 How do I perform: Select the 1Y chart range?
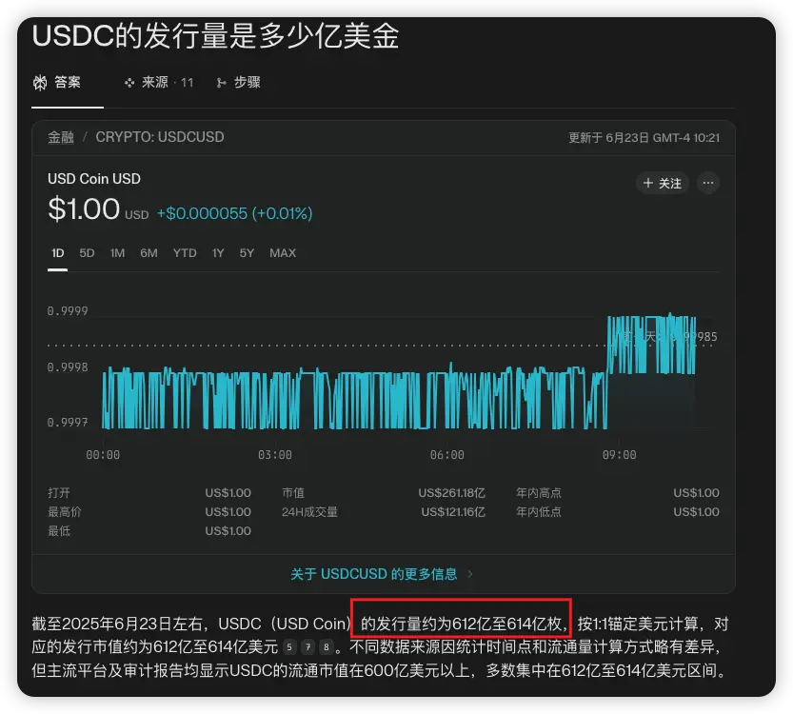pos(218,253)
